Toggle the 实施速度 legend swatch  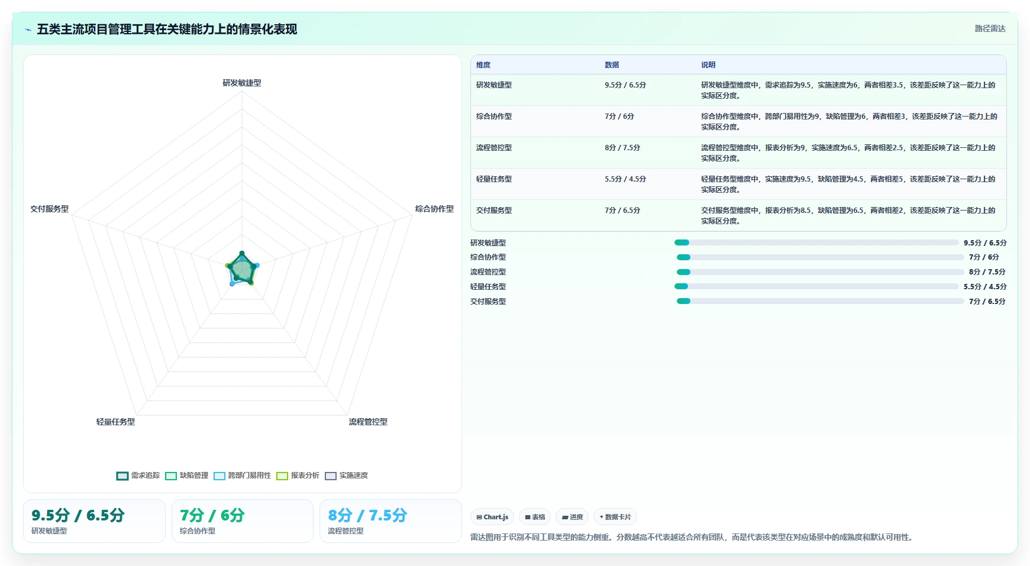(331, 476)
